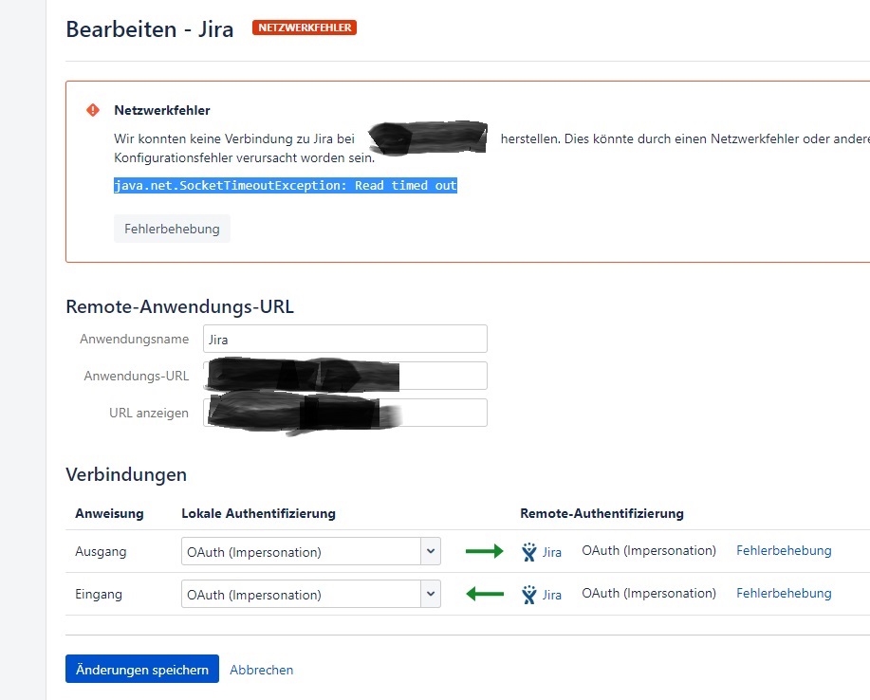
Task: Cancel editing via Abbrechen link
Action: [x=261, y=670]
